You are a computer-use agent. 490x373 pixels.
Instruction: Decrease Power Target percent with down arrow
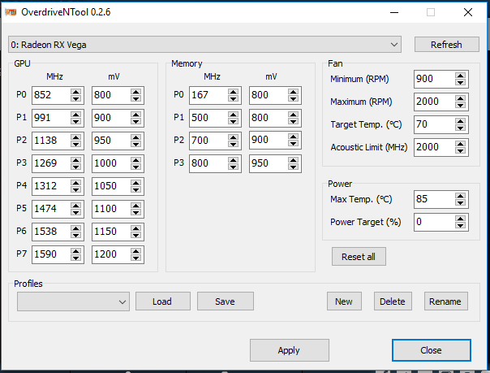460,225
